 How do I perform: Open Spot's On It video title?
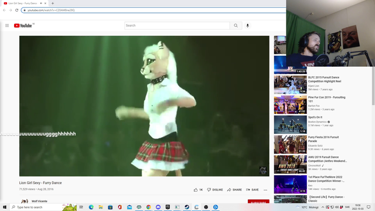click(x=315, y=117)
